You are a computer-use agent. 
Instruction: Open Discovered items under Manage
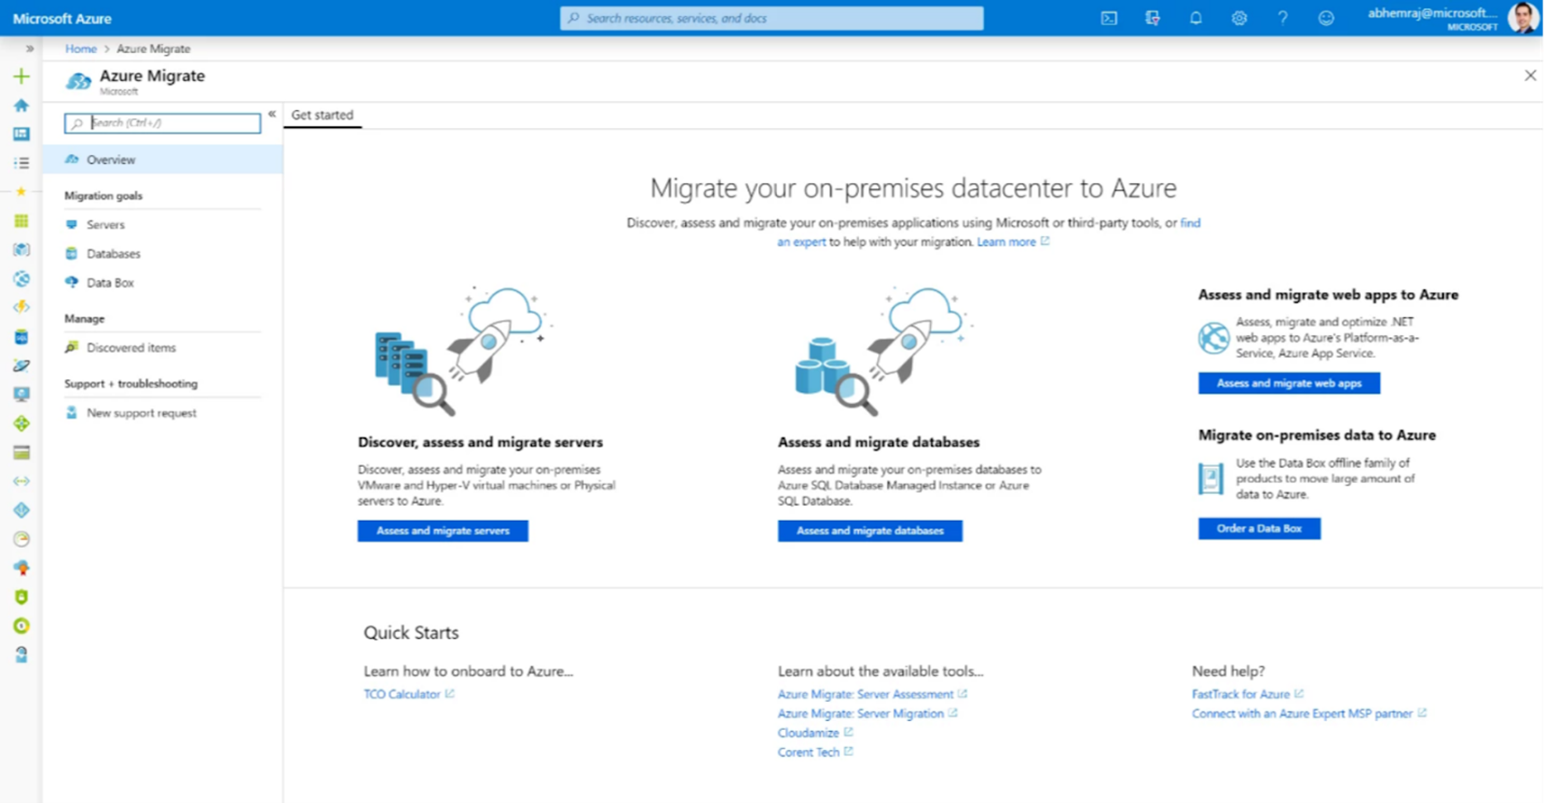[x=130, y=347]
